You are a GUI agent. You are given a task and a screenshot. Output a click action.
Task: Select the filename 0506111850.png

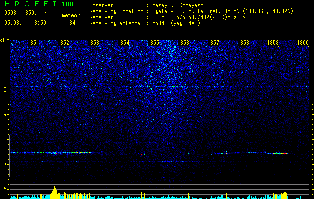25,13
